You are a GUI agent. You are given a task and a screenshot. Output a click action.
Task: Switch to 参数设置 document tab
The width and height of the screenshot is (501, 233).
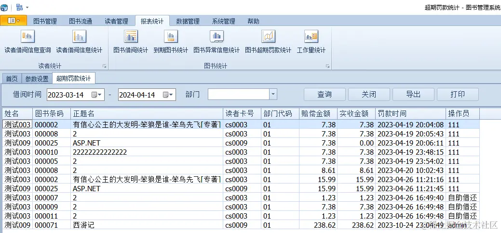click(37, 79)
